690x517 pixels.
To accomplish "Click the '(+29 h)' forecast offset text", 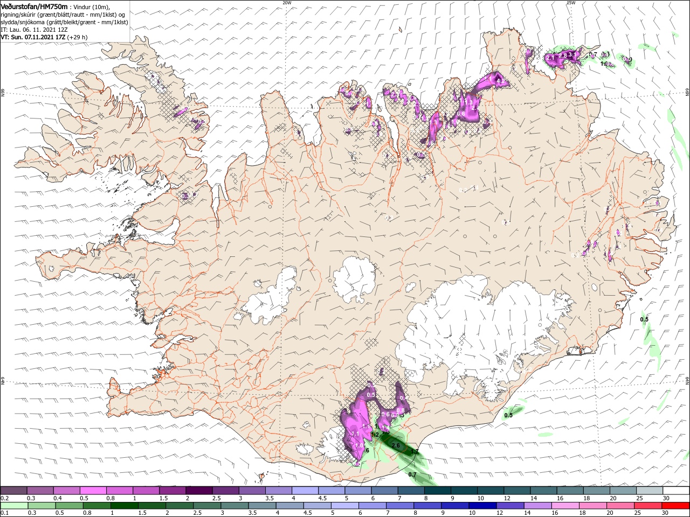I will pyautogui.click(x=78, y=37).
